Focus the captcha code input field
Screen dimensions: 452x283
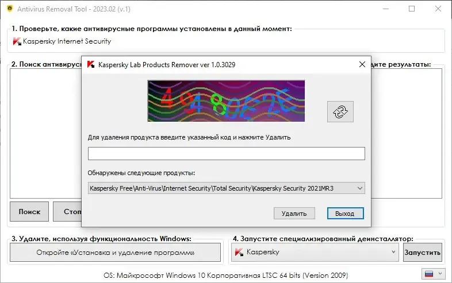[x=226, y=153]
